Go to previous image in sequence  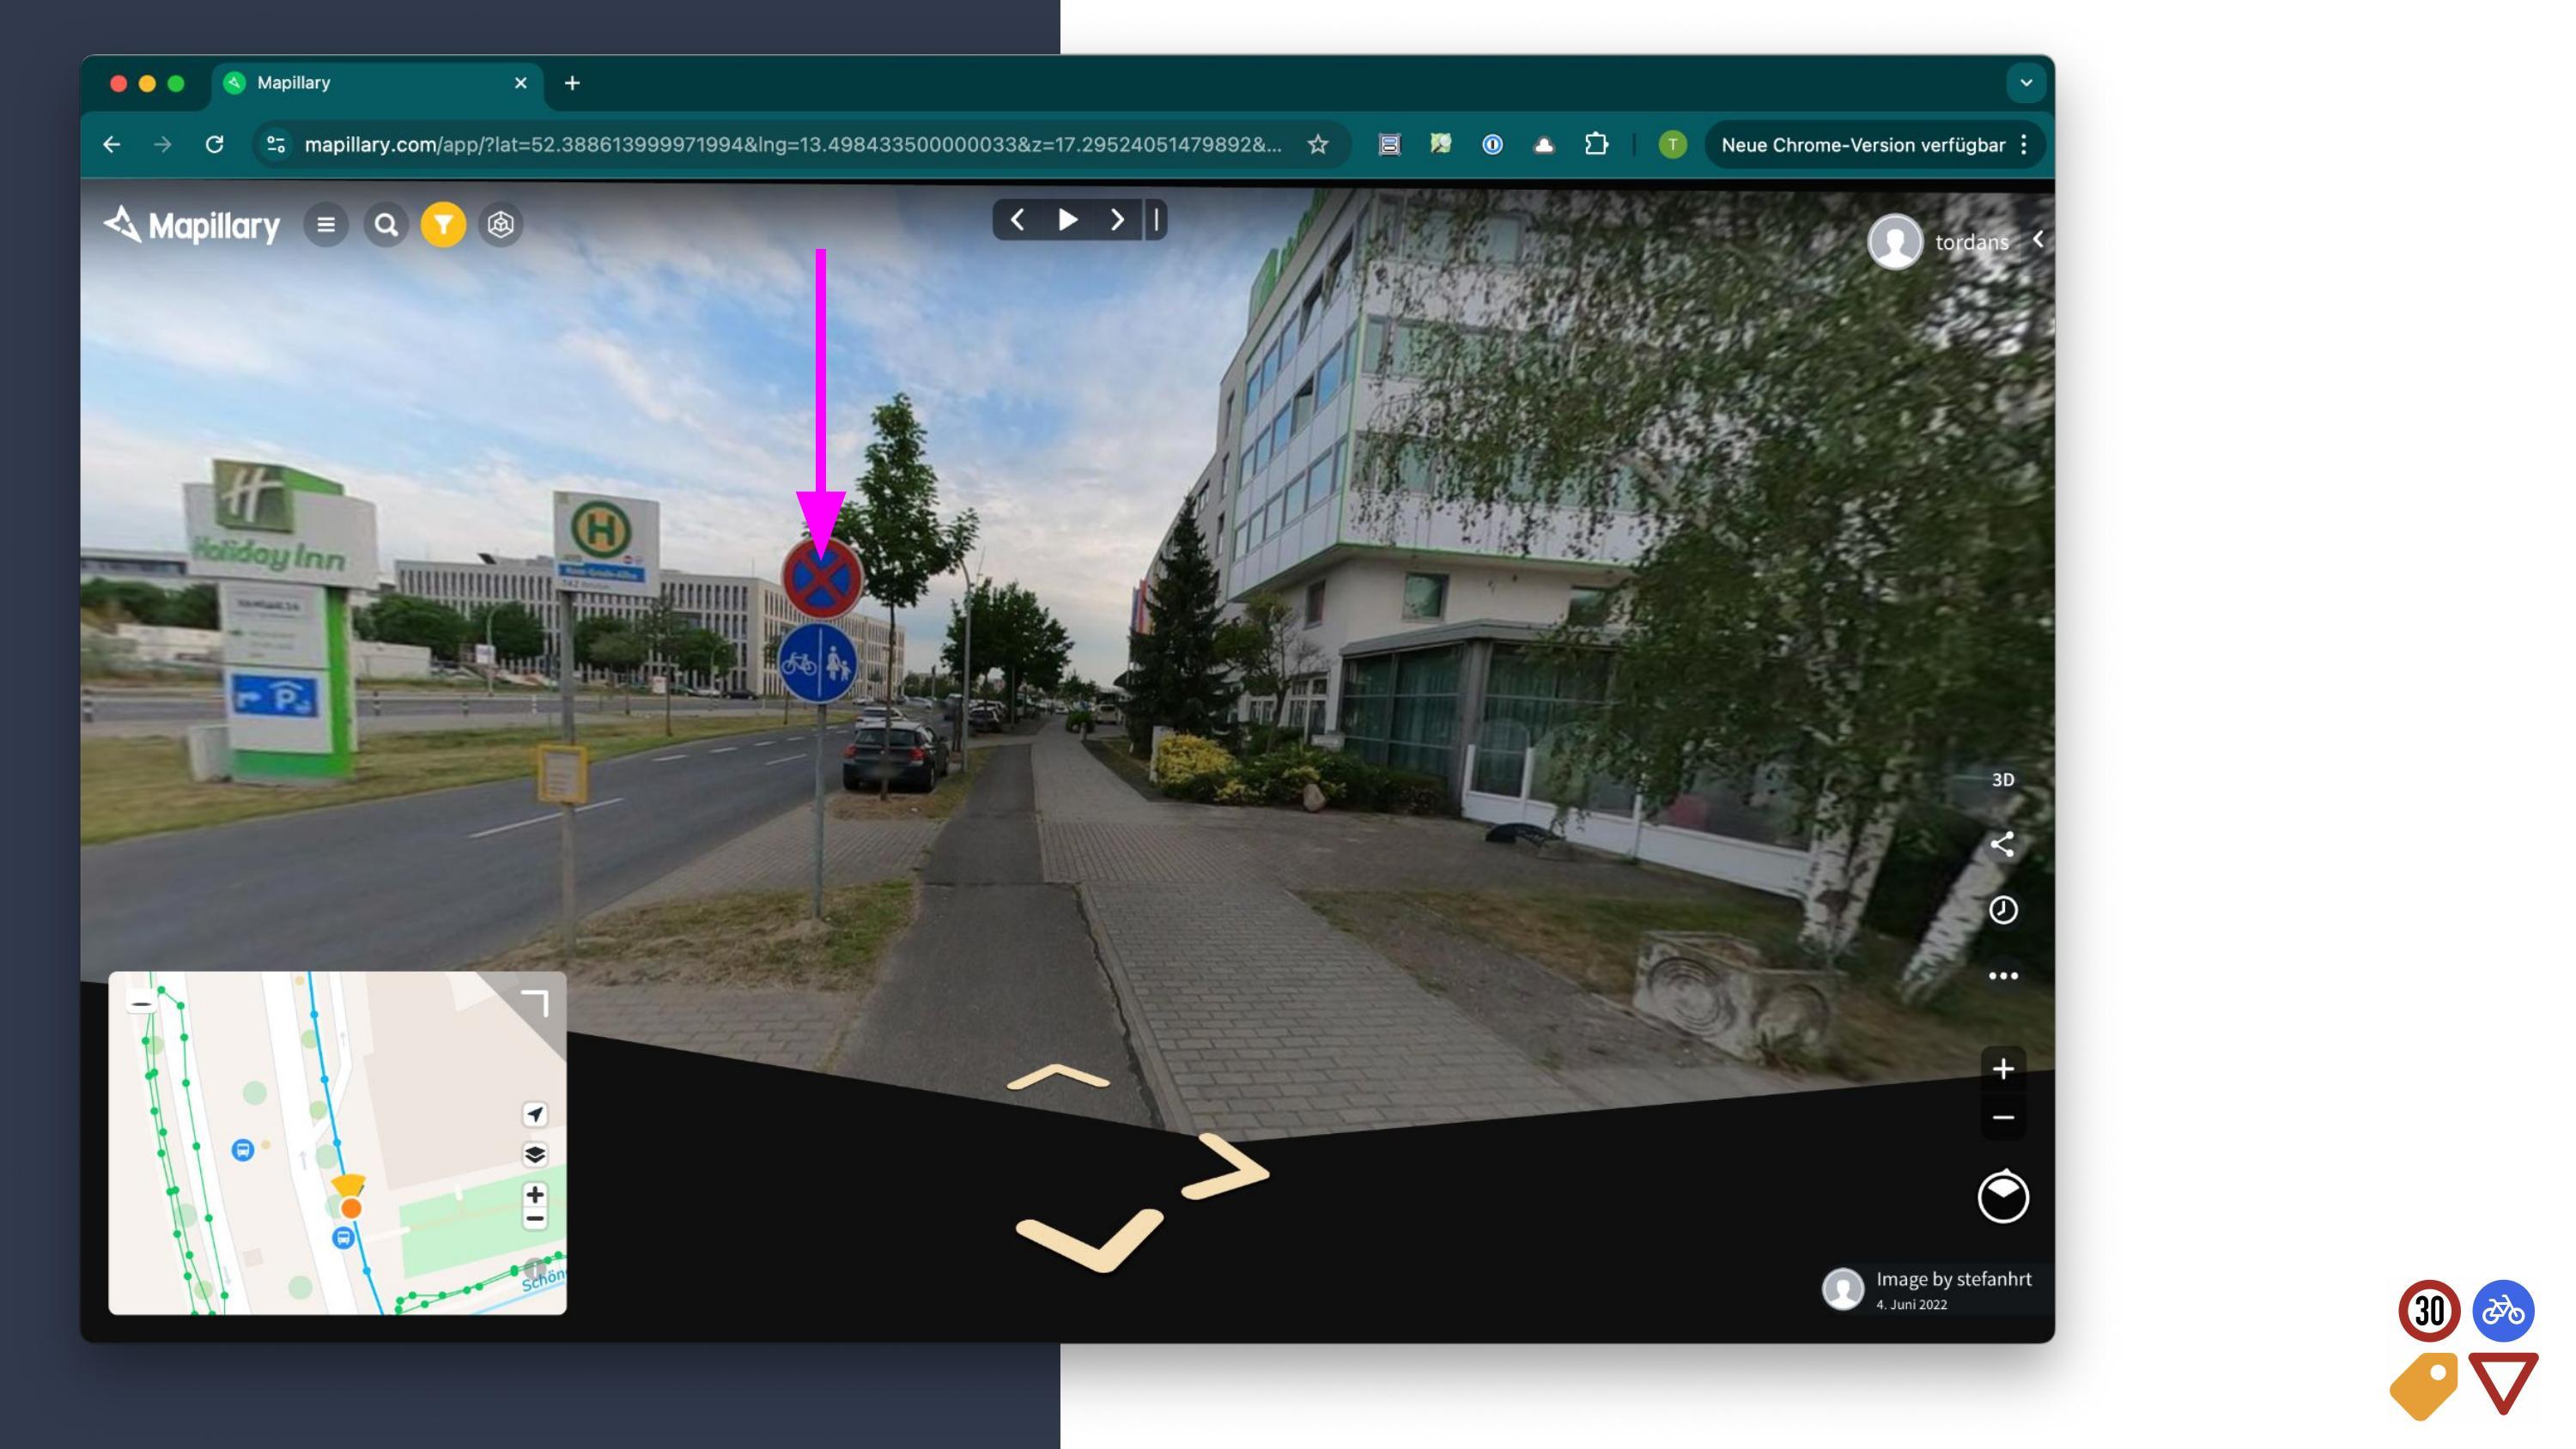(x=1017, y=220)
